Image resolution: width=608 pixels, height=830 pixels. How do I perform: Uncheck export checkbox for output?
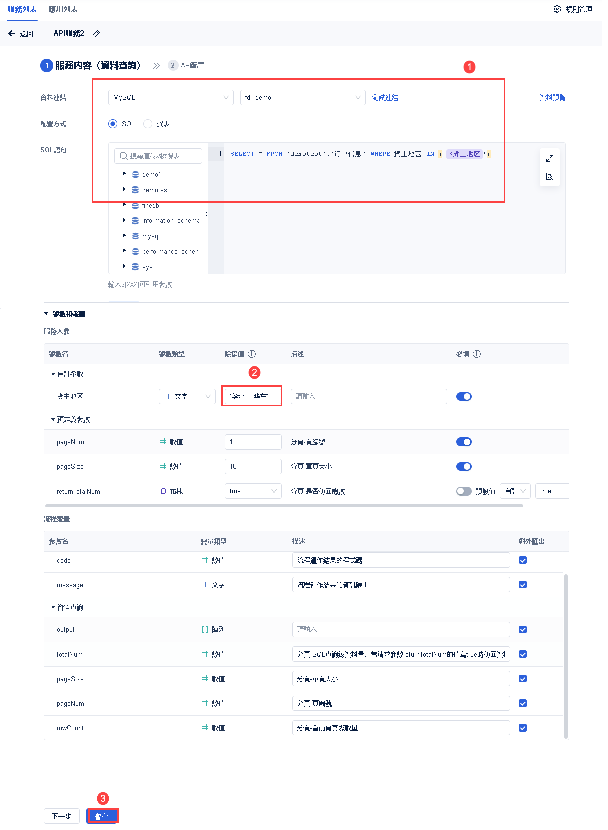point(523,630)
